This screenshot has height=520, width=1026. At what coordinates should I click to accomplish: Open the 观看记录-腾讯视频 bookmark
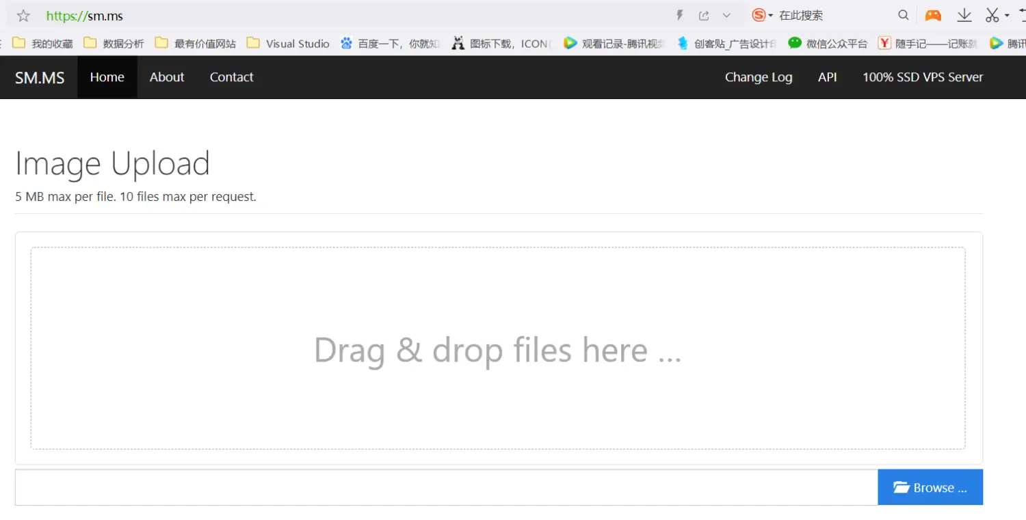(x=614, y=43)
